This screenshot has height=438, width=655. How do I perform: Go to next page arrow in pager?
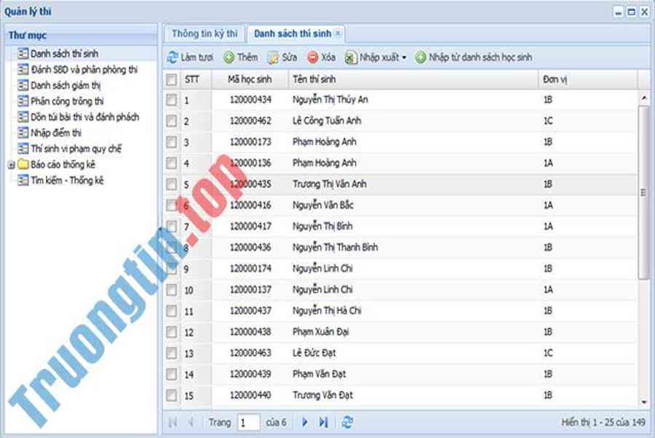click(305, 422)
